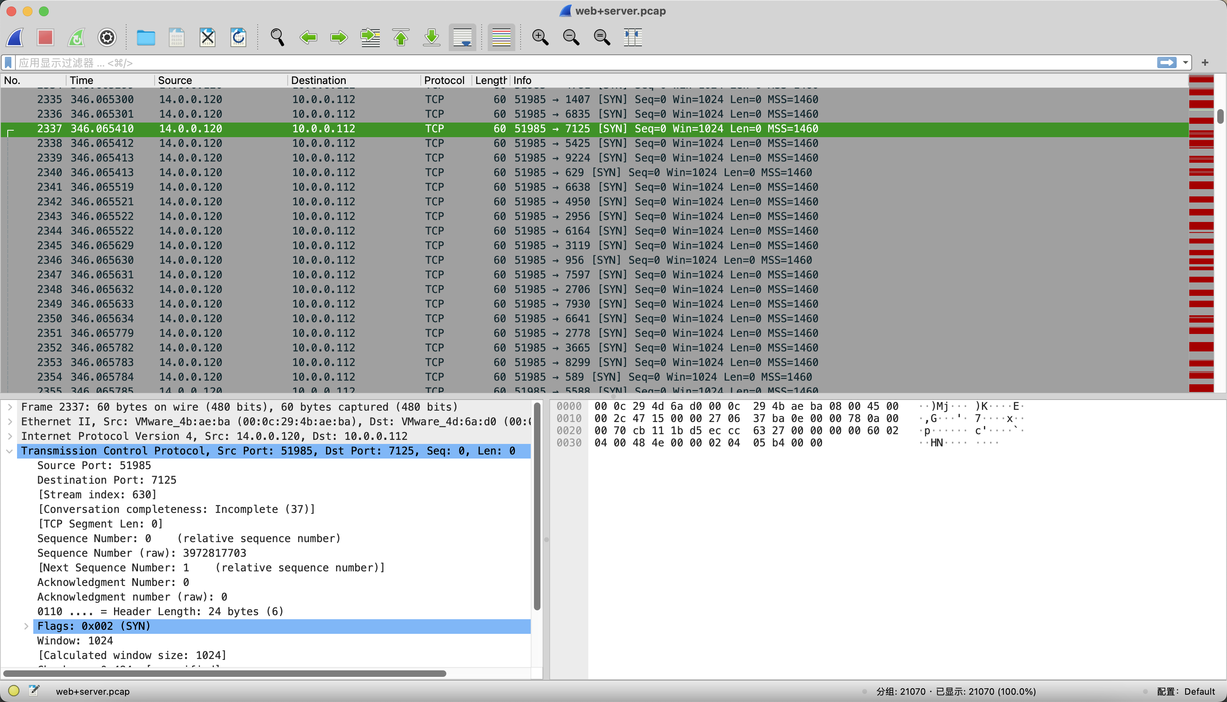Screen dimensions: 1227x702
Task: Stop capture with the red square icon
Action: tap(45, 37)
